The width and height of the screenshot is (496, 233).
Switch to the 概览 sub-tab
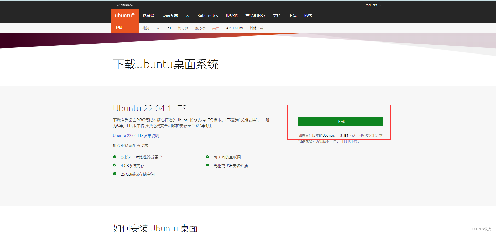click(x=146, y=28)
